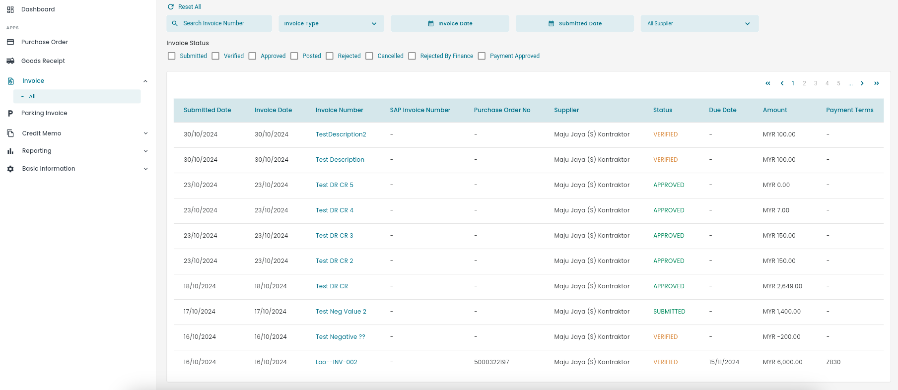Click the Invoice document icon in sidebar
Screen dimensions: 898x390
tap(11, 81)
